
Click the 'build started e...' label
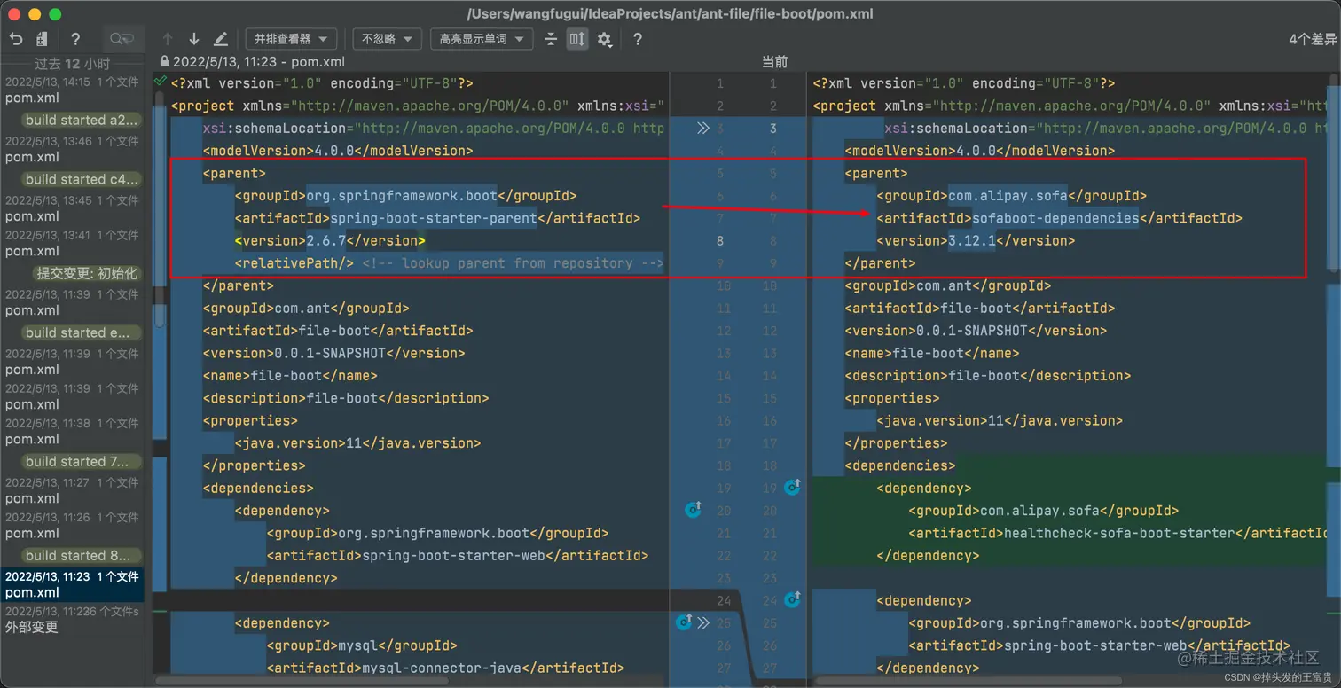(x=82, y=332)
